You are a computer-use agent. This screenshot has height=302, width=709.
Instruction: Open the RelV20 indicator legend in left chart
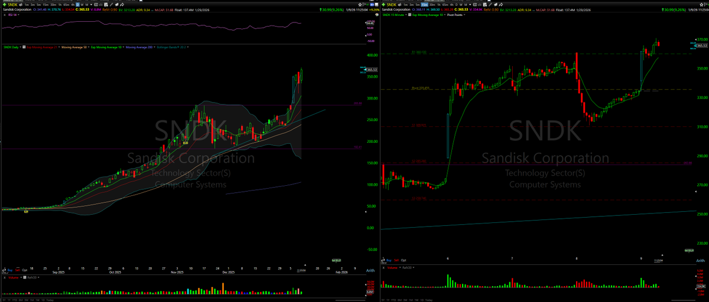(x=32, y=277)
